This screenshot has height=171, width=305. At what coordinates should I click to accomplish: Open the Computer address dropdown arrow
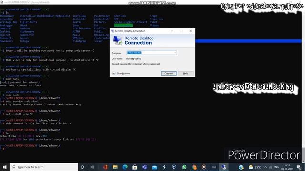pyautogui.click(x=175, y=53)
